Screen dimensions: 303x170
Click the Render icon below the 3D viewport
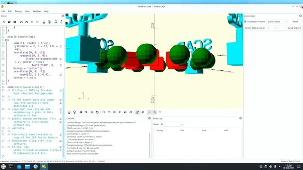point(74,112)
